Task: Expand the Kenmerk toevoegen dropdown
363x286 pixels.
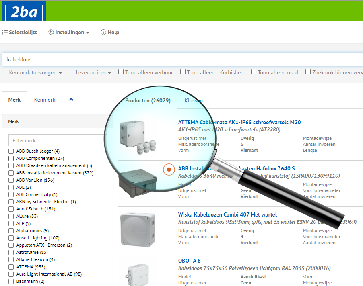Action: coord(35,73)
